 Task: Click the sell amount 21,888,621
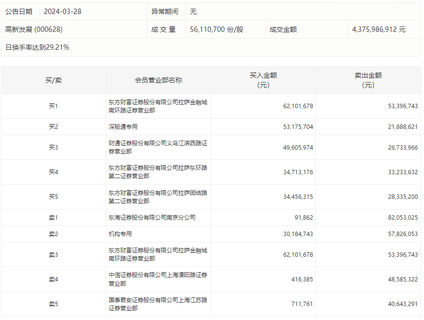(403, 127)
